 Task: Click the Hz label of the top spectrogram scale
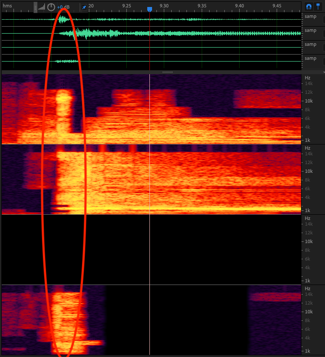308,77
